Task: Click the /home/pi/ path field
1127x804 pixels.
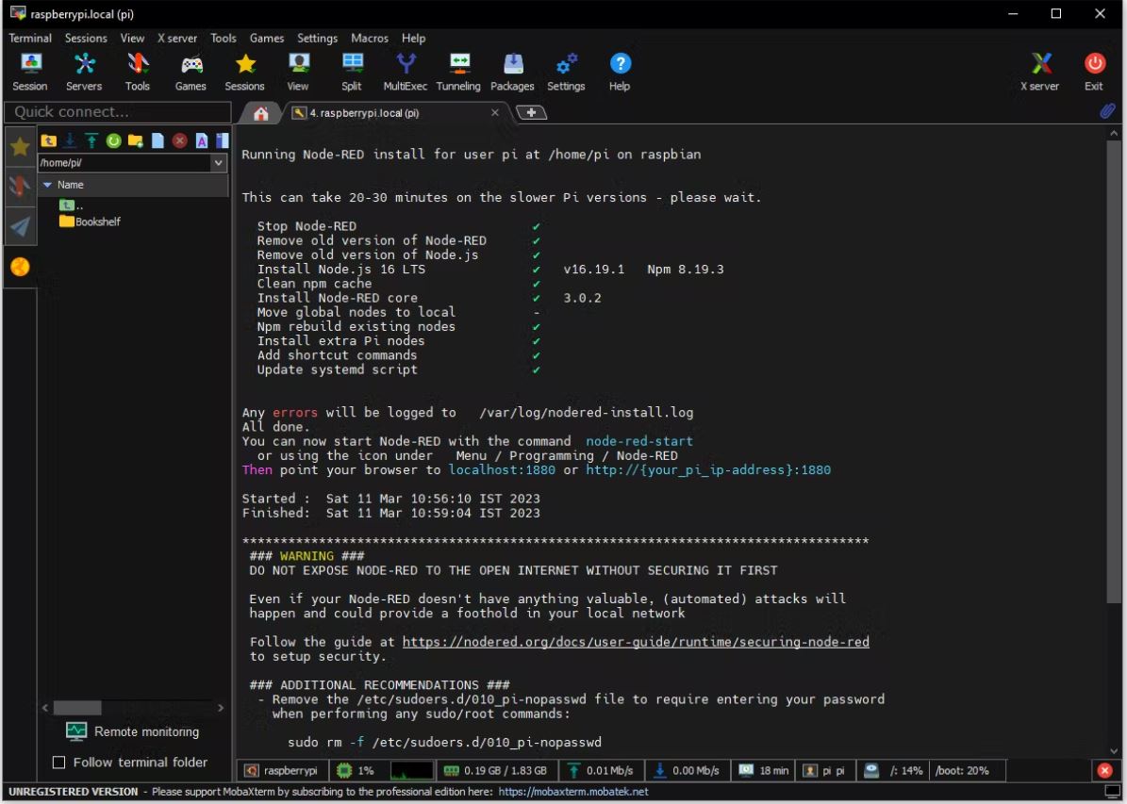Action: pos(124,163)
